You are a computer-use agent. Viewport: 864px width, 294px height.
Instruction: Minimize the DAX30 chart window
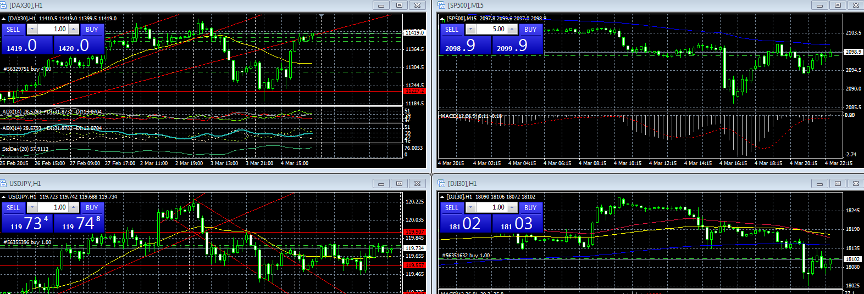pos(380,5)
